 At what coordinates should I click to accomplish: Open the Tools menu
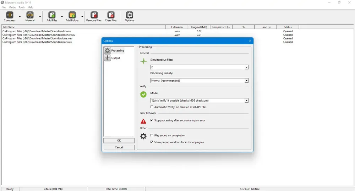[22, 7]
